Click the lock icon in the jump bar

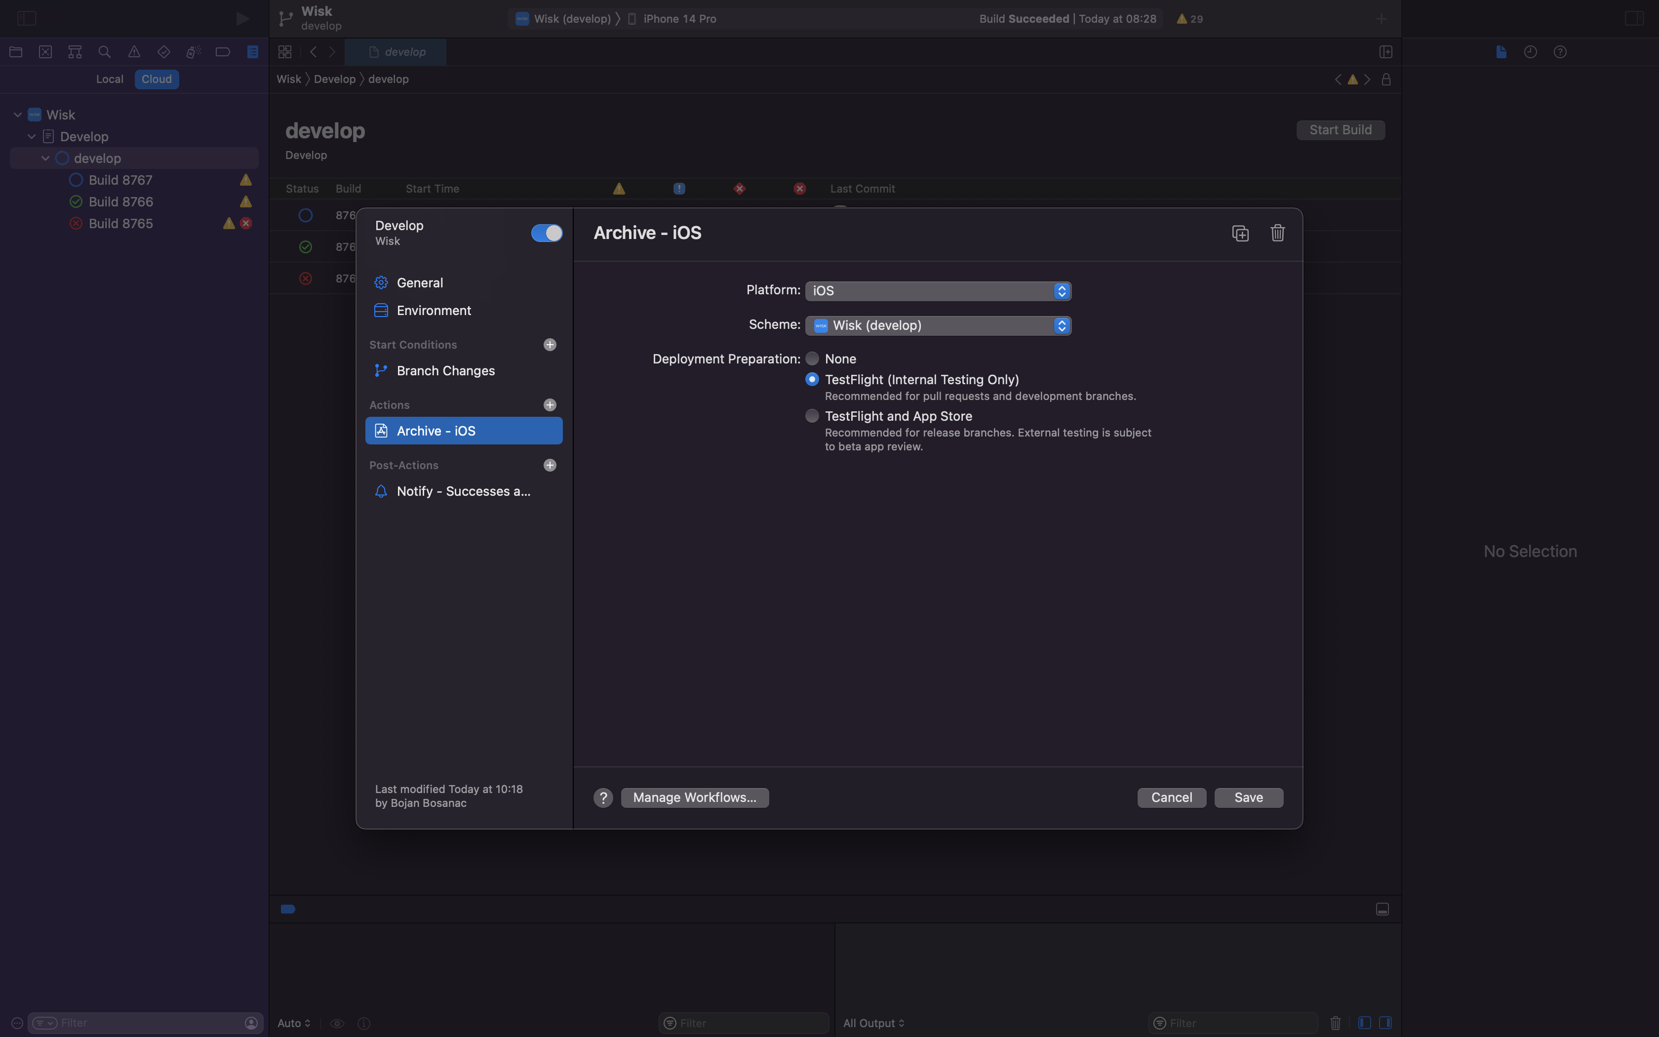[x=1386, y=80]
